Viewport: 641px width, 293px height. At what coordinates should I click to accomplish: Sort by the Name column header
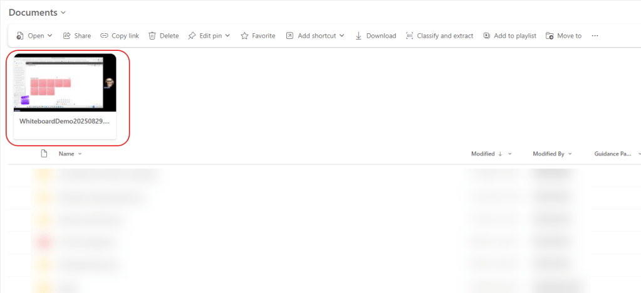pos(66,154)
